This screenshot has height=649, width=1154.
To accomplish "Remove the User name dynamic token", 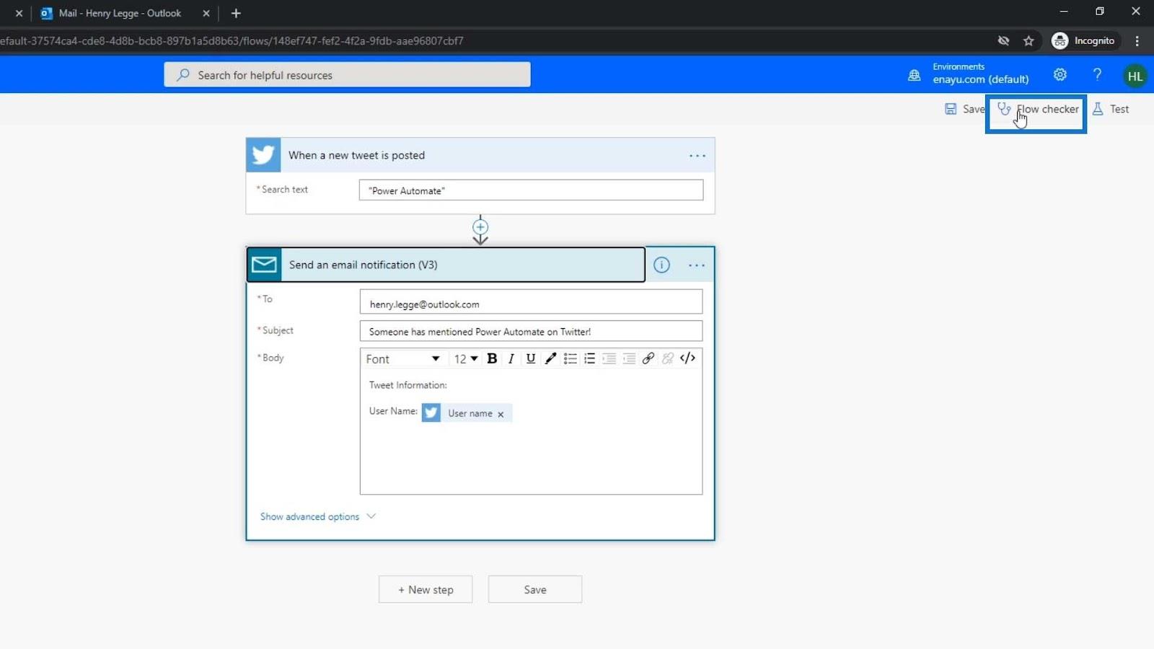I will [x=501, y=414].
